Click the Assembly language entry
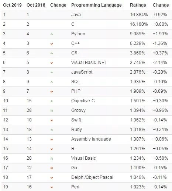This screenshot has width=172, height=191. point(91,139)
